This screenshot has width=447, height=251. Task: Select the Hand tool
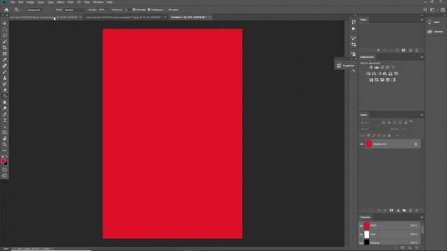coord(5,138)
